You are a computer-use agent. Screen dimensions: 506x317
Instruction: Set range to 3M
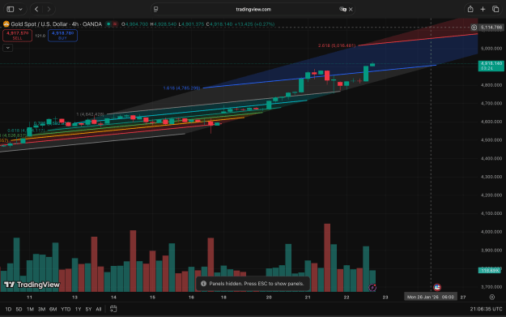point(41,309)
